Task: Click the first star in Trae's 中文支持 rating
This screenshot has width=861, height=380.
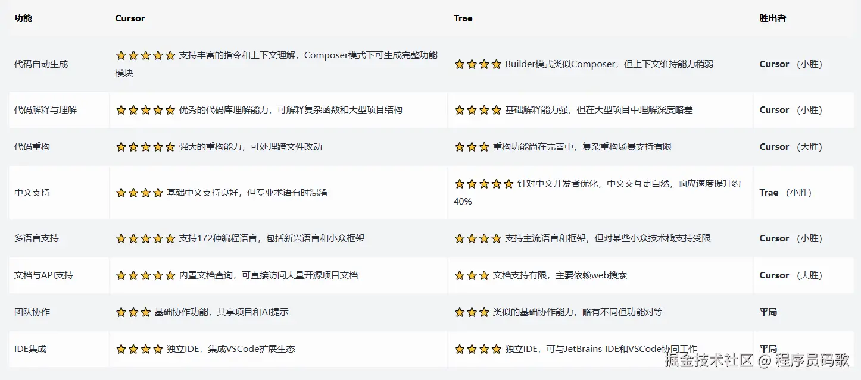Action: point(459,184)
